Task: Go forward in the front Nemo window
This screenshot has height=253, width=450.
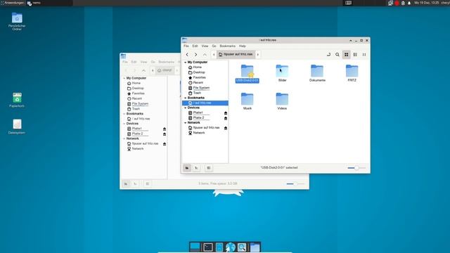Action: pos(195,55)
